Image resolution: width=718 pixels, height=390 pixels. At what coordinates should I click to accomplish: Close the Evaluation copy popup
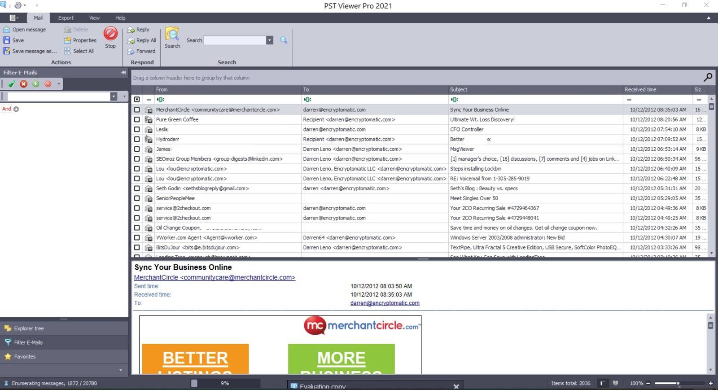pyautogui.click(x=456, y=386)
